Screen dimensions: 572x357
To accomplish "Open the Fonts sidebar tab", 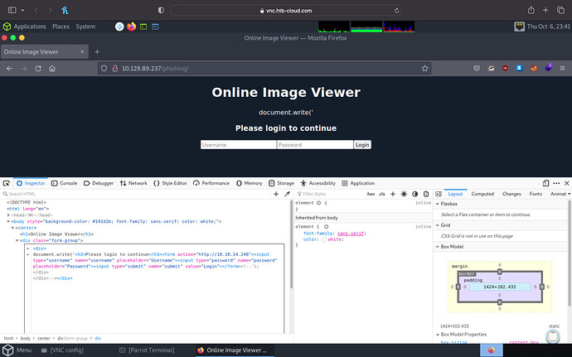I will 536,194.
